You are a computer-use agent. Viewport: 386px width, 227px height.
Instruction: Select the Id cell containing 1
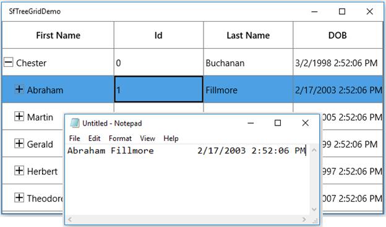(x=158, y=89)
